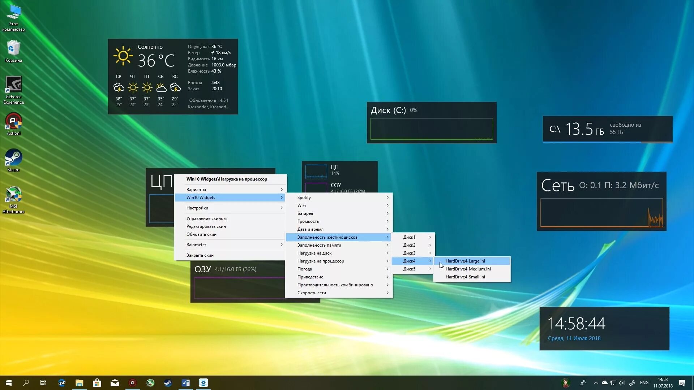Screen dimensions: 694x390
Task: Click Закрыть скин in context menu
Action: pos(200,255)
